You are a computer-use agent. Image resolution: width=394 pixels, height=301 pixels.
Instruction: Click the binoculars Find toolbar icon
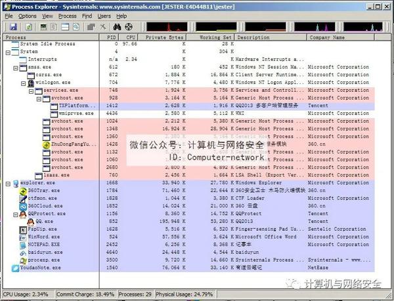point(117,26)
